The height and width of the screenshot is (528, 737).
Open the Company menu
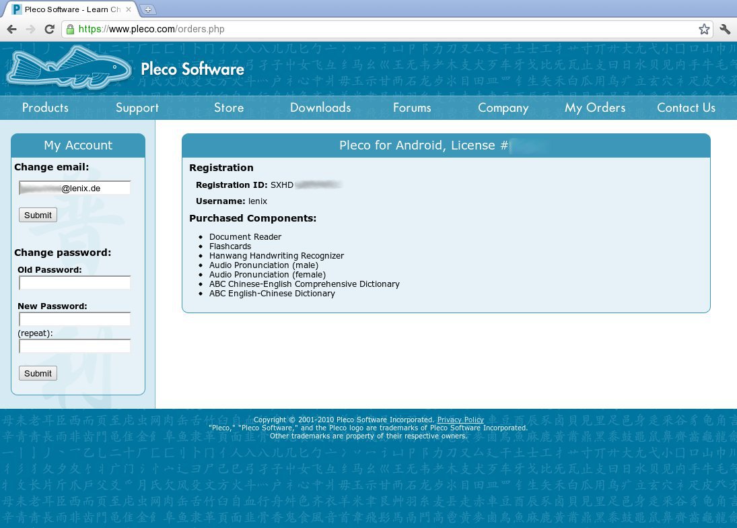click(x=503, y=108)
